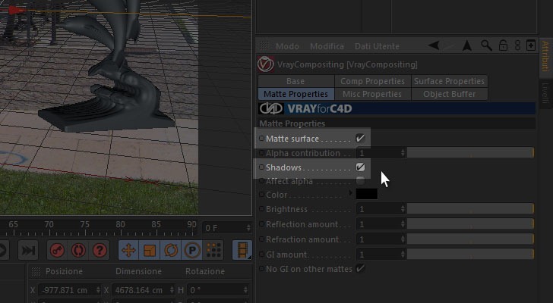Click the animation dot beside Shadows
The width and height of the screenshot is (553, 303).
point(261,167)
